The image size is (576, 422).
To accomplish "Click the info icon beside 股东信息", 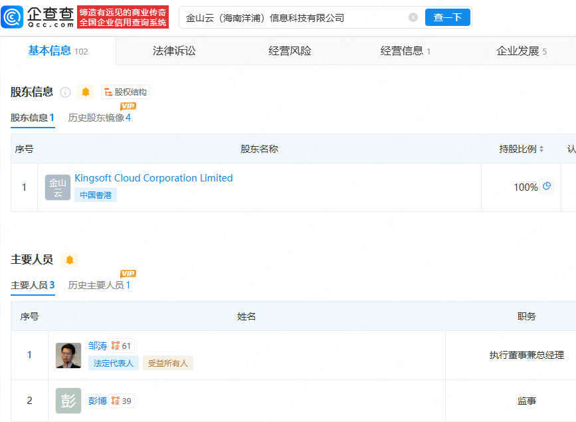I will tap(65, 92).
